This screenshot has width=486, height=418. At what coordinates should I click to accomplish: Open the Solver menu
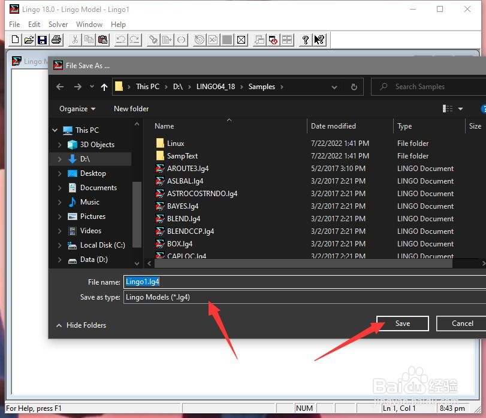[x=58, y=25]
